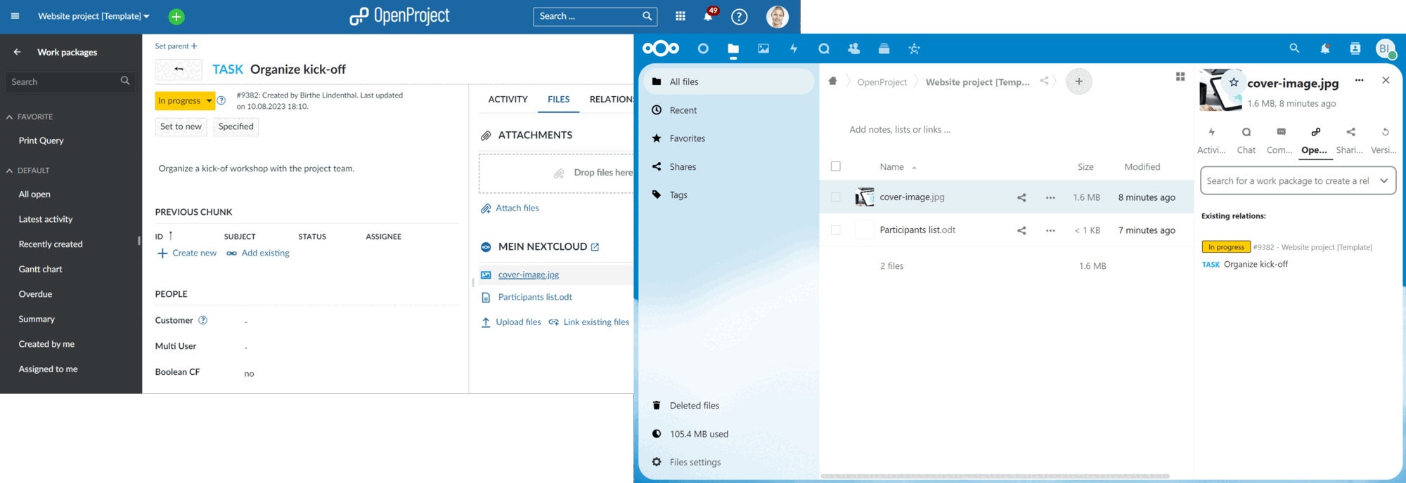Screen dimensions: 1406x483
Task: Tick the checkbox for Participants list.odt
Action: (x=836, y=230)
